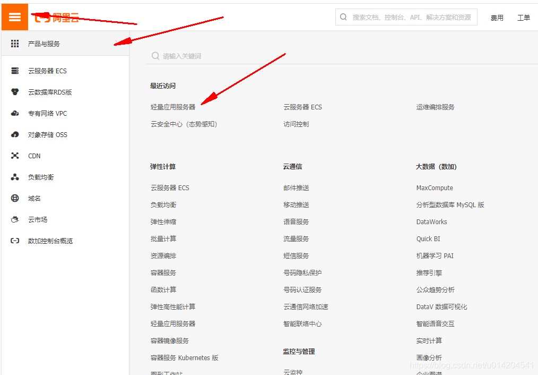Toggle the orange hamburger menu button
The image size is (538, 375).
tap(15, 17)
